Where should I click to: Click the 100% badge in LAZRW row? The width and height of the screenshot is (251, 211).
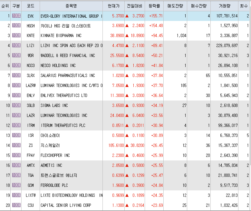[x=16, y=85]
